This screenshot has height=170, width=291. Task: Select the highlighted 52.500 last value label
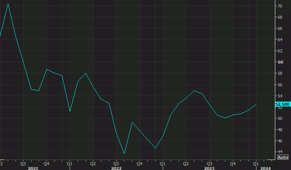click(283, 104)
